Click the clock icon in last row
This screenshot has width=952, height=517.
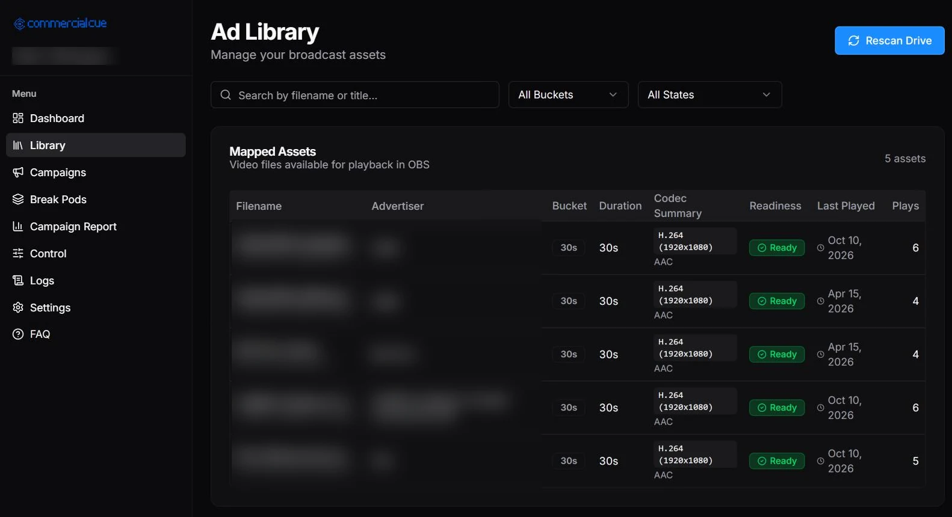click(x=820, y=461)
